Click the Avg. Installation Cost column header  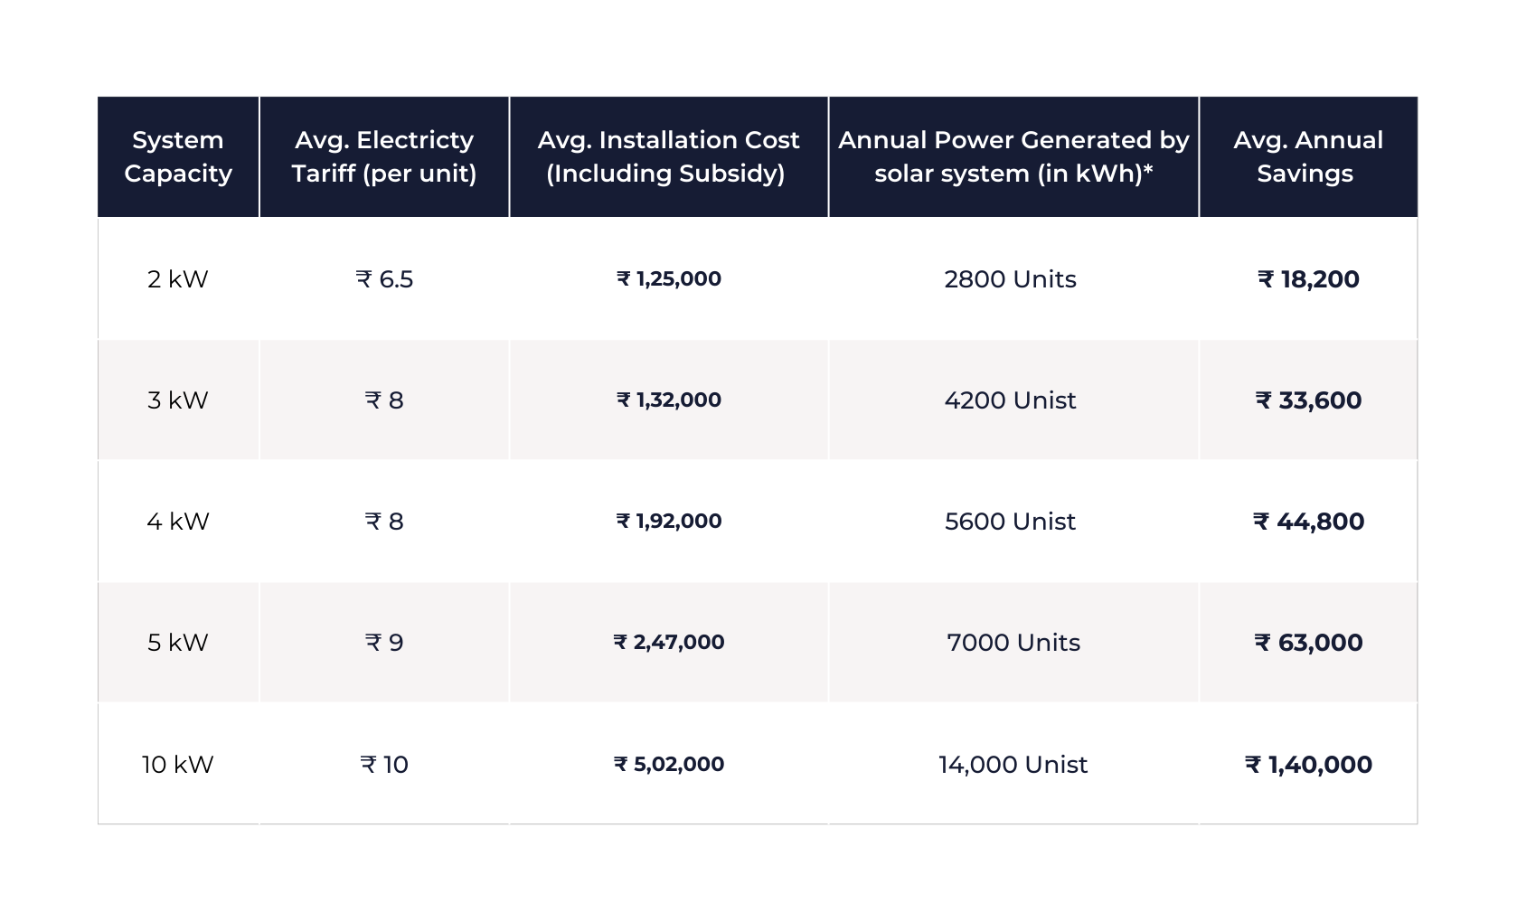tap(668, 156)
